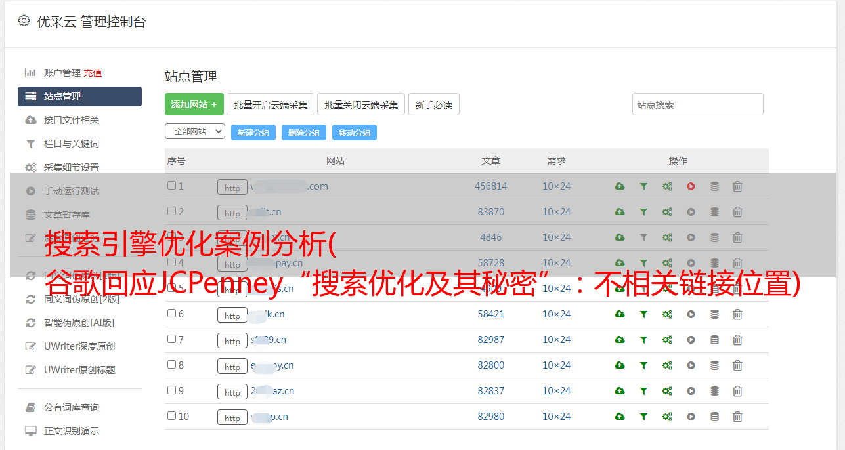
Task: Click the red 充值 recharge link
Action: click(93, 73)
